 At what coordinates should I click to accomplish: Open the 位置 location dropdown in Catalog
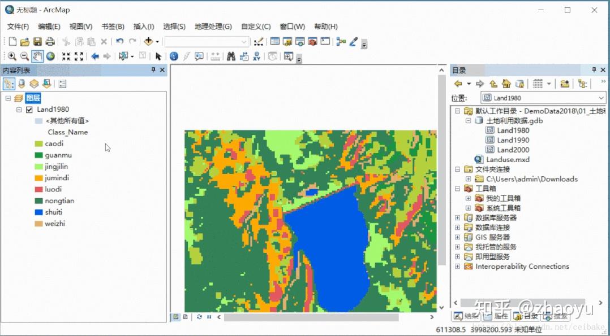(601, 97)
